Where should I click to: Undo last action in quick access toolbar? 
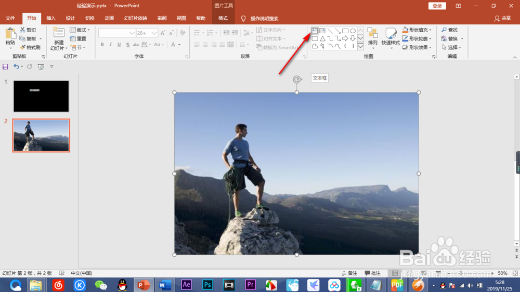pos(16,67)
